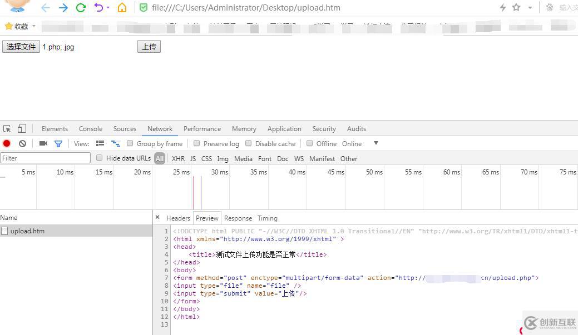
Task: Go to the browser home page icon
Action: coord(122,8)
